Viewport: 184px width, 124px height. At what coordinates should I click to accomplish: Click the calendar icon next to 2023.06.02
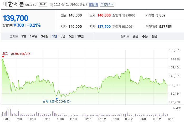(x=52, y=5)
